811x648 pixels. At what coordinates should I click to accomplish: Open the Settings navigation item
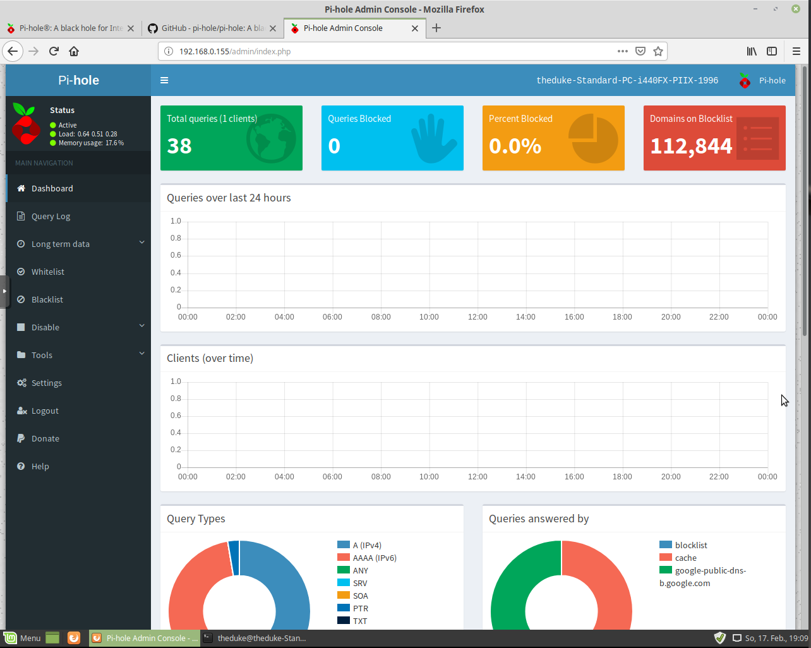coord(78,383)
